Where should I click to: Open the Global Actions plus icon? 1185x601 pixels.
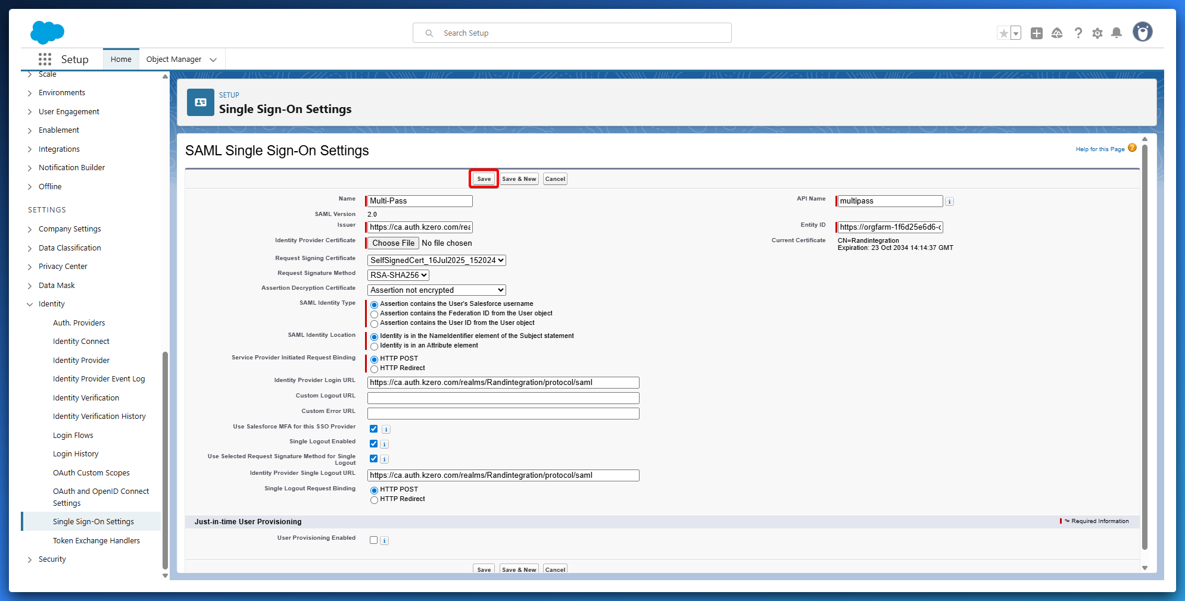1037,33
